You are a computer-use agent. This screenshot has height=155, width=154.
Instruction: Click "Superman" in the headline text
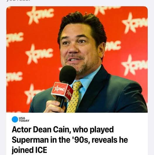(30, 140)
